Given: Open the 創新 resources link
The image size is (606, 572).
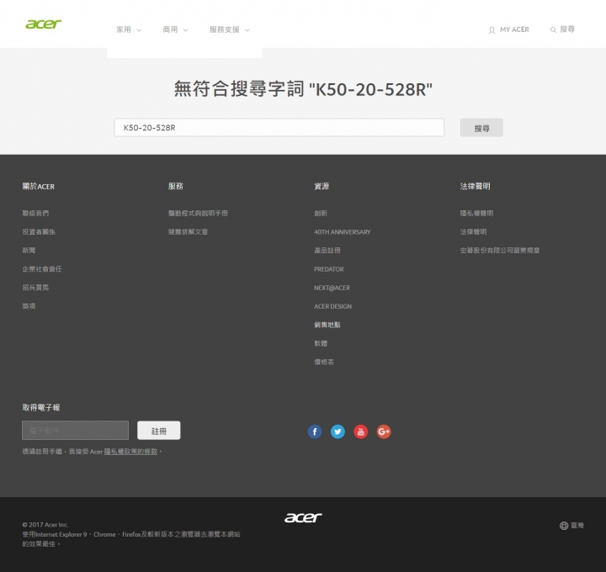Looking at the screenshot, I should point(321,213).
